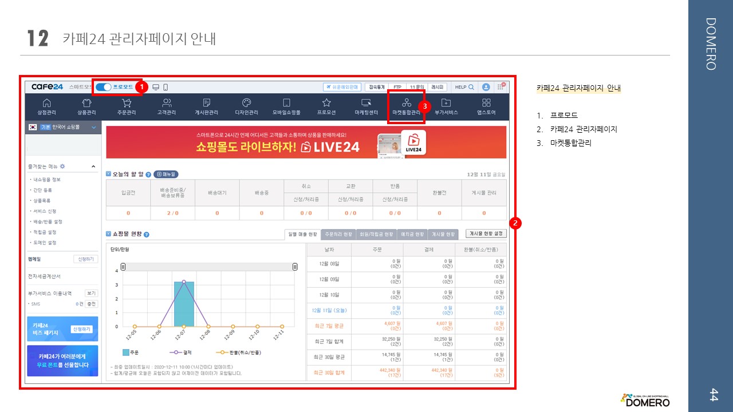Click help icon beside 오늘의 할 일
This screenshot has width=733, height=412.
click(148, 174)
